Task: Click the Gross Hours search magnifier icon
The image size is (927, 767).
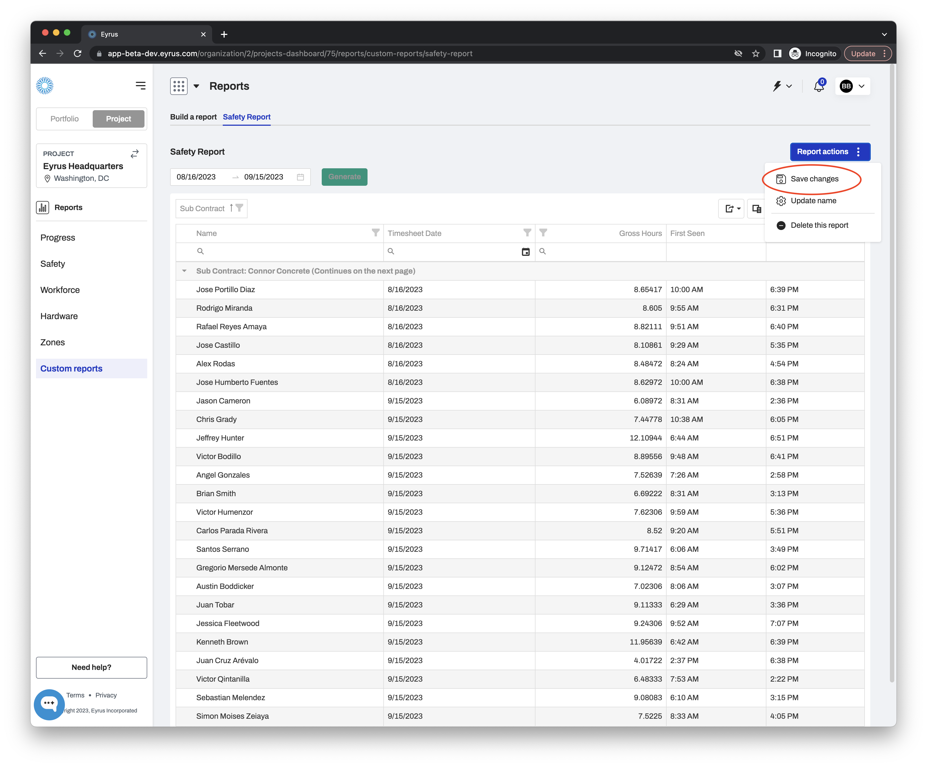Action: (543, 251)
